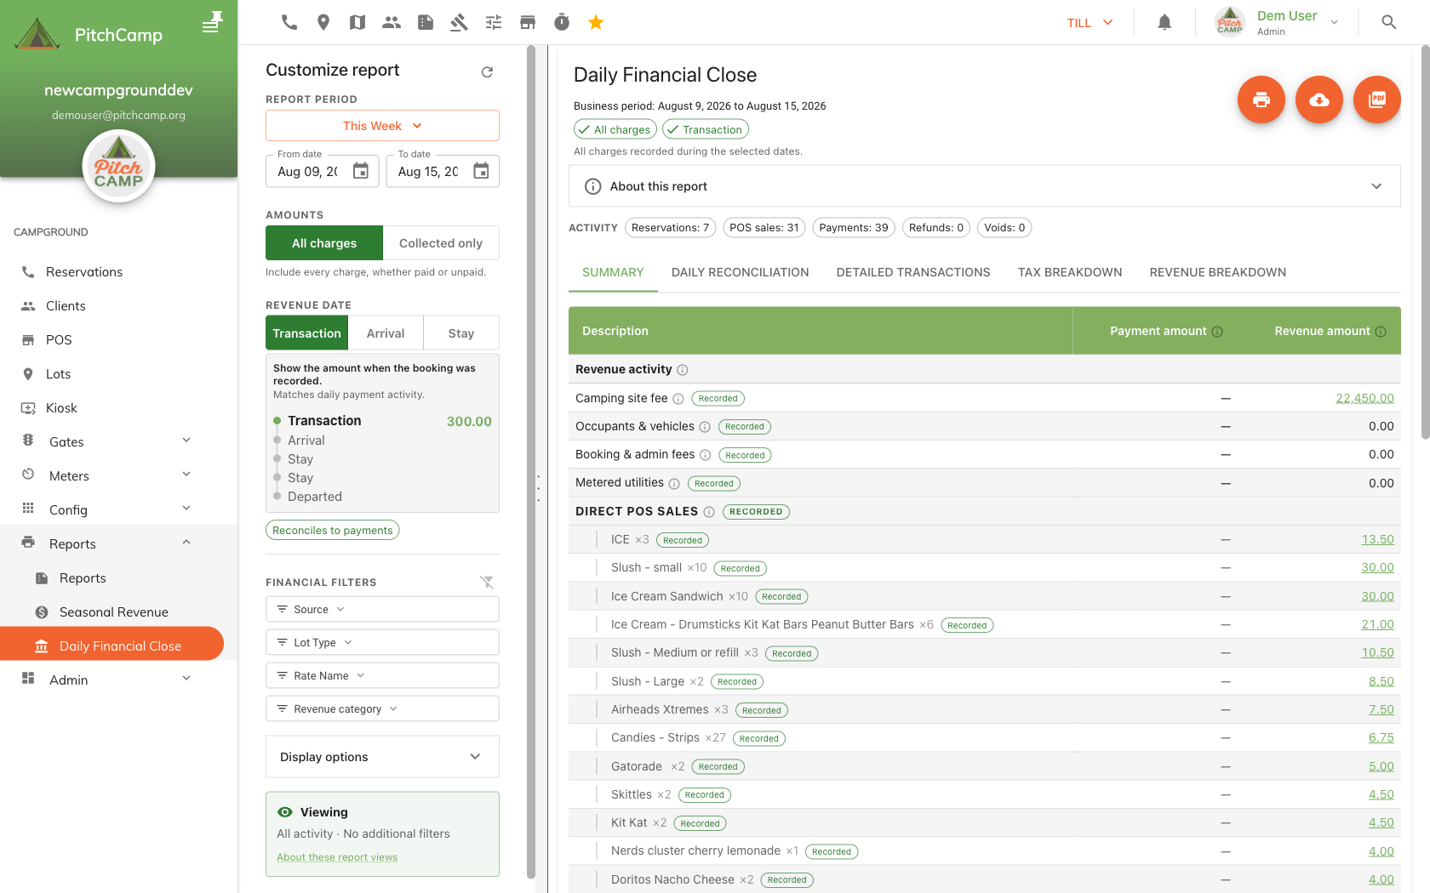Export the report as PDF

tap(1377, 100)
